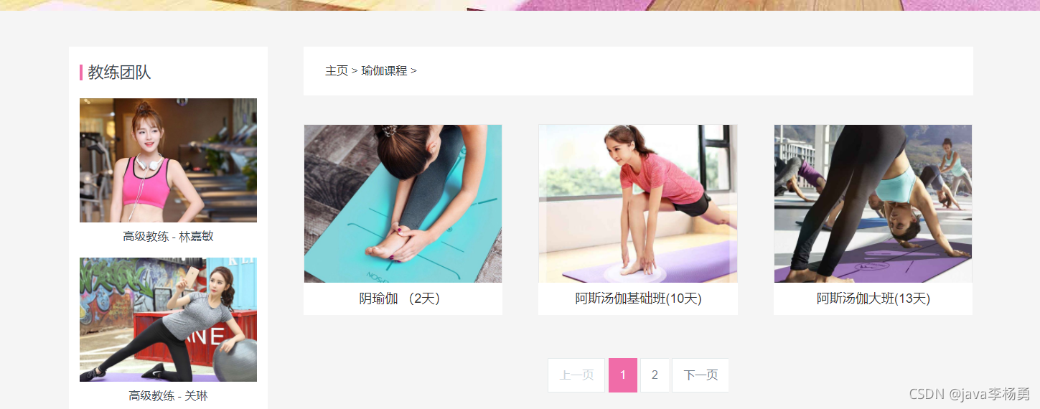1040x409 pixels.
Task: Open the 阿斯汤伽大班 course image
Action: [x=873, y=204]
